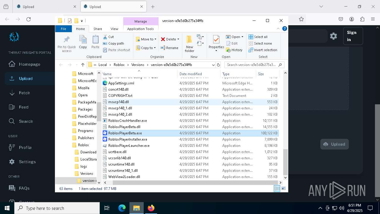Viewport: 380px width, 214px height.
Task: Switch to details view layout icon
Action: pos(277,188)
